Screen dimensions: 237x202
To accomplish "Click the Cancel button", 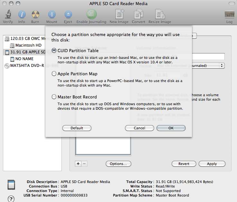I will click(x=139, y=128).
